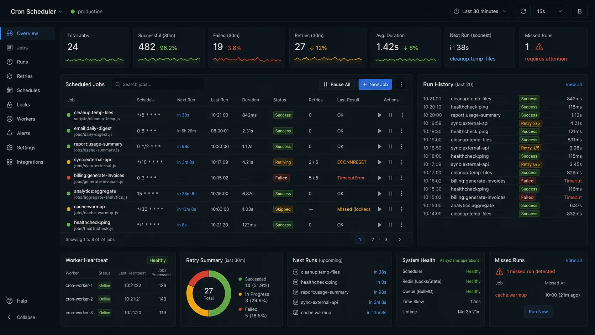The width and height of the screenshot is (595, 335).
Task: Go to page 2 of jobs
Action: [373, 240]
